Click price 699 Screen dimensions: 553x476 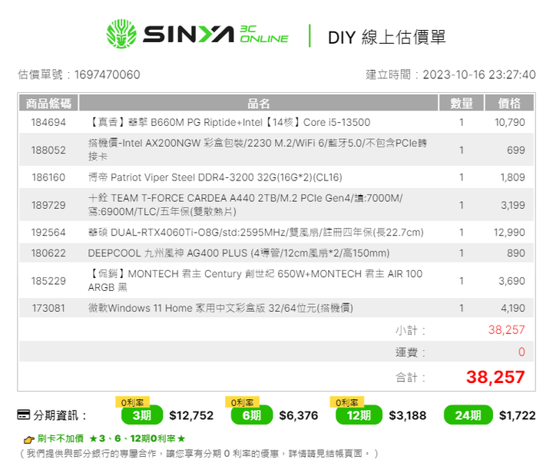tap(516, 150)
